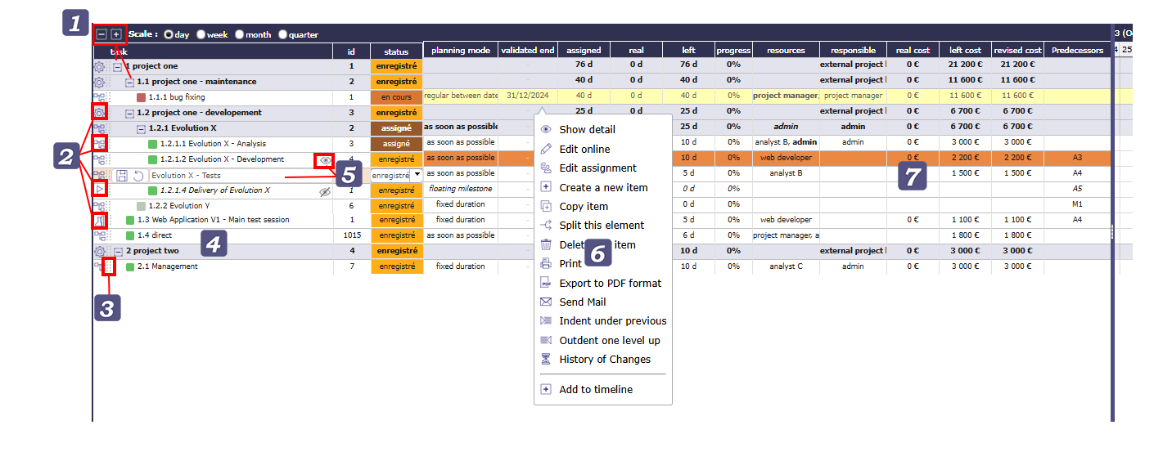
Task: Click gear icon of project one - maintenance
Action: (99, 82)
